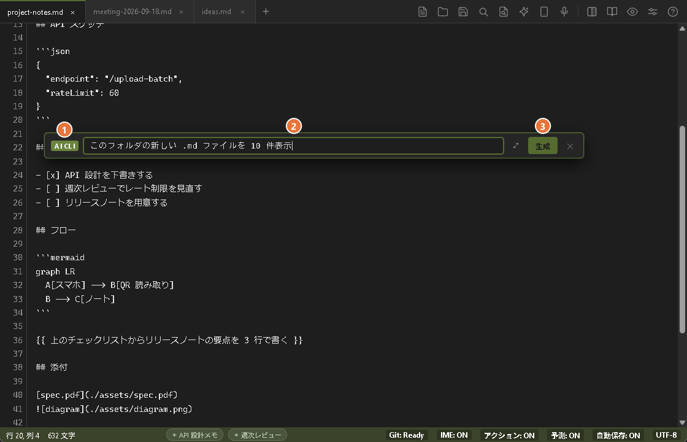This screenshot has width=687, height=442.
Task: Click the find-in-file document search icon
Action: point(504,12)
